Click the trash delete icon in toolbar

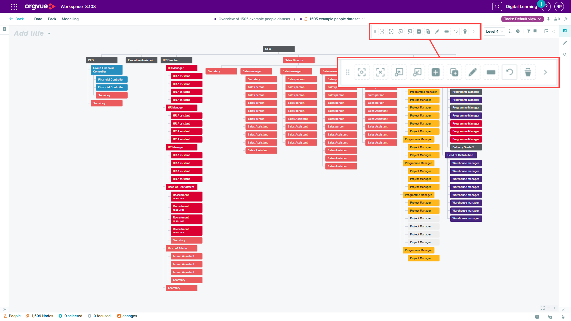(x=465, y=32)
